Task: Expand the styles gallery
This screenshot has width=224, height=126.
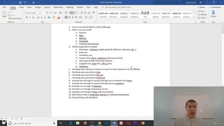Action: coord(194,17)
